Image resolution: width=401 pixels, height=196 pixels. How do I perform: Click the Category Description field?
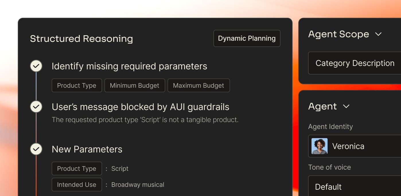(355, 63)
